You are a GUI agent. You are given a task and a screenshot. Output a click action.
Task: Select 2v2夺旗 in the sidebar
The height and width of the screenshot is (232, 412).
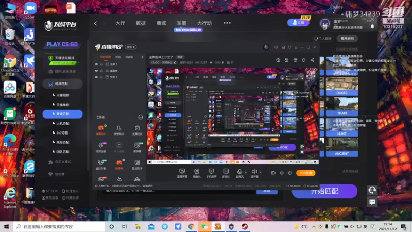[x=62, y=133]
